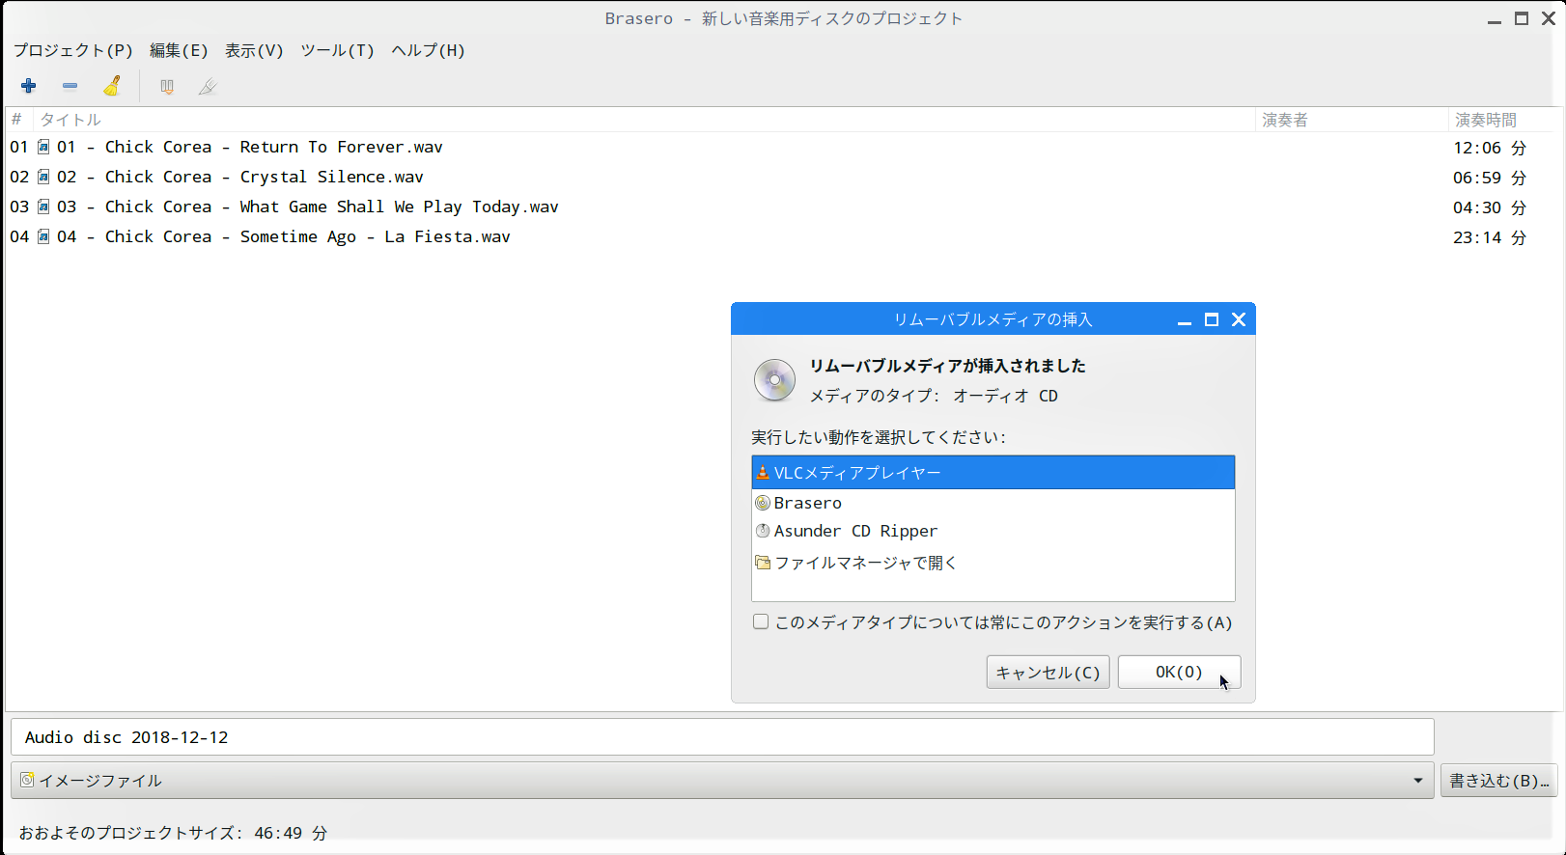Click the clear project broom icon

(112, 86)
